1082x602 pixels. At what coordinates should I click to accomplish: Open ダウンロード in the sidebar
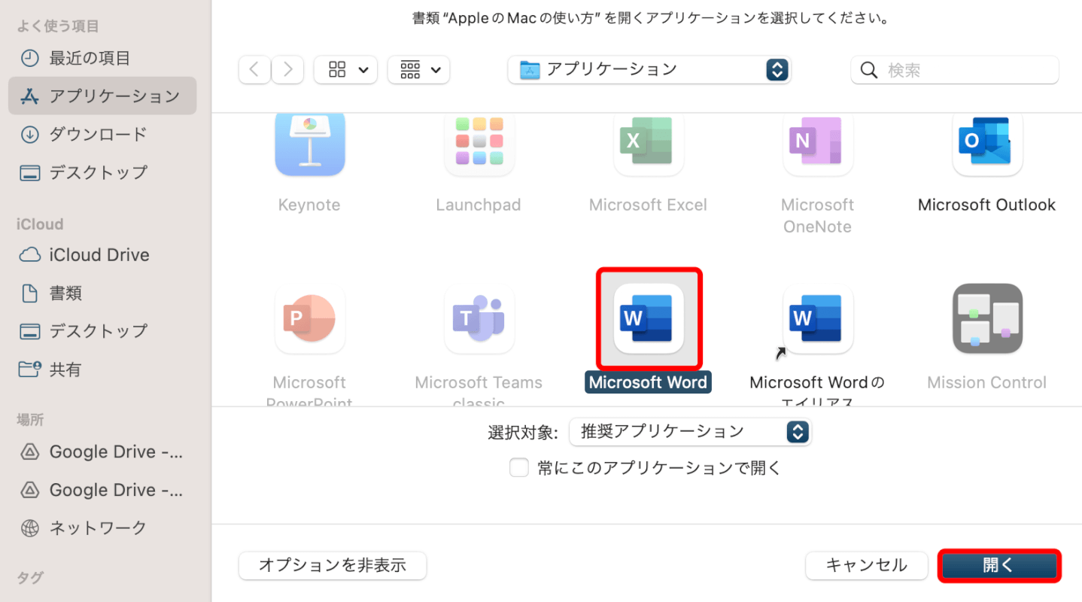tap(102, 134)
